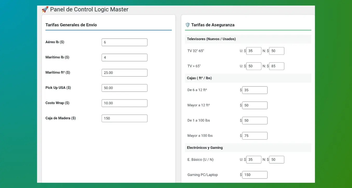Click new price field for TV 32"-65"

[x=277, y=51]
